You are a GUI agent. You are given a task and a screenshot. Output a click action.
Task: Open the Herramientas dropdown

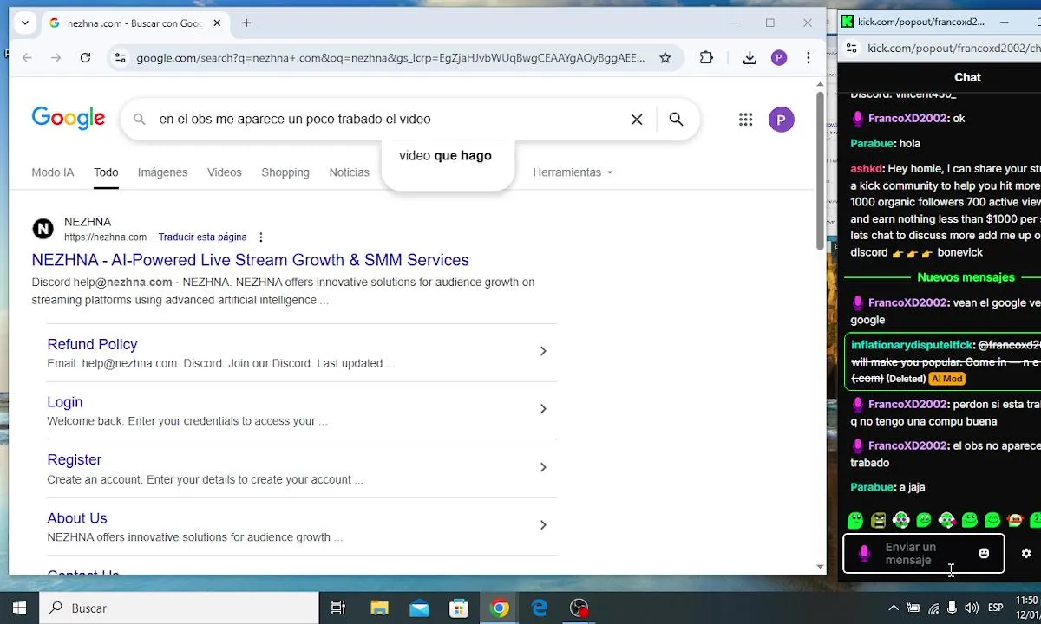point(573,172)
